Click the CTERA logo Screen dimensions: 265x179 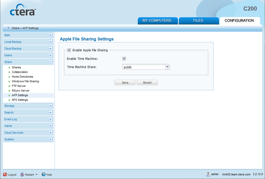(x=23, y=10)
